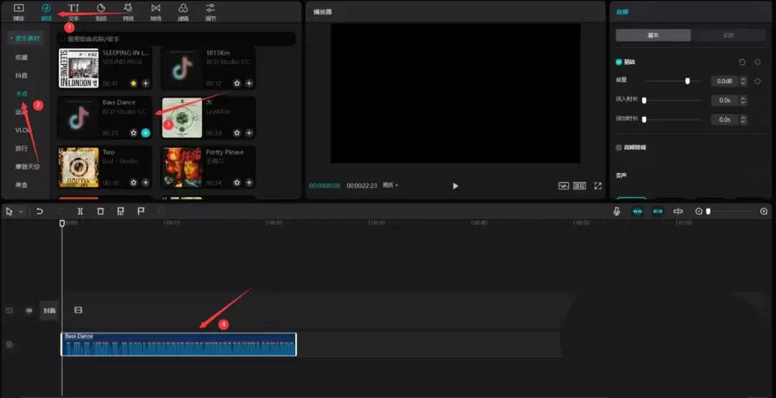
Task: Click the 0.0dB volume value field
Action: [x=724, y=81]
